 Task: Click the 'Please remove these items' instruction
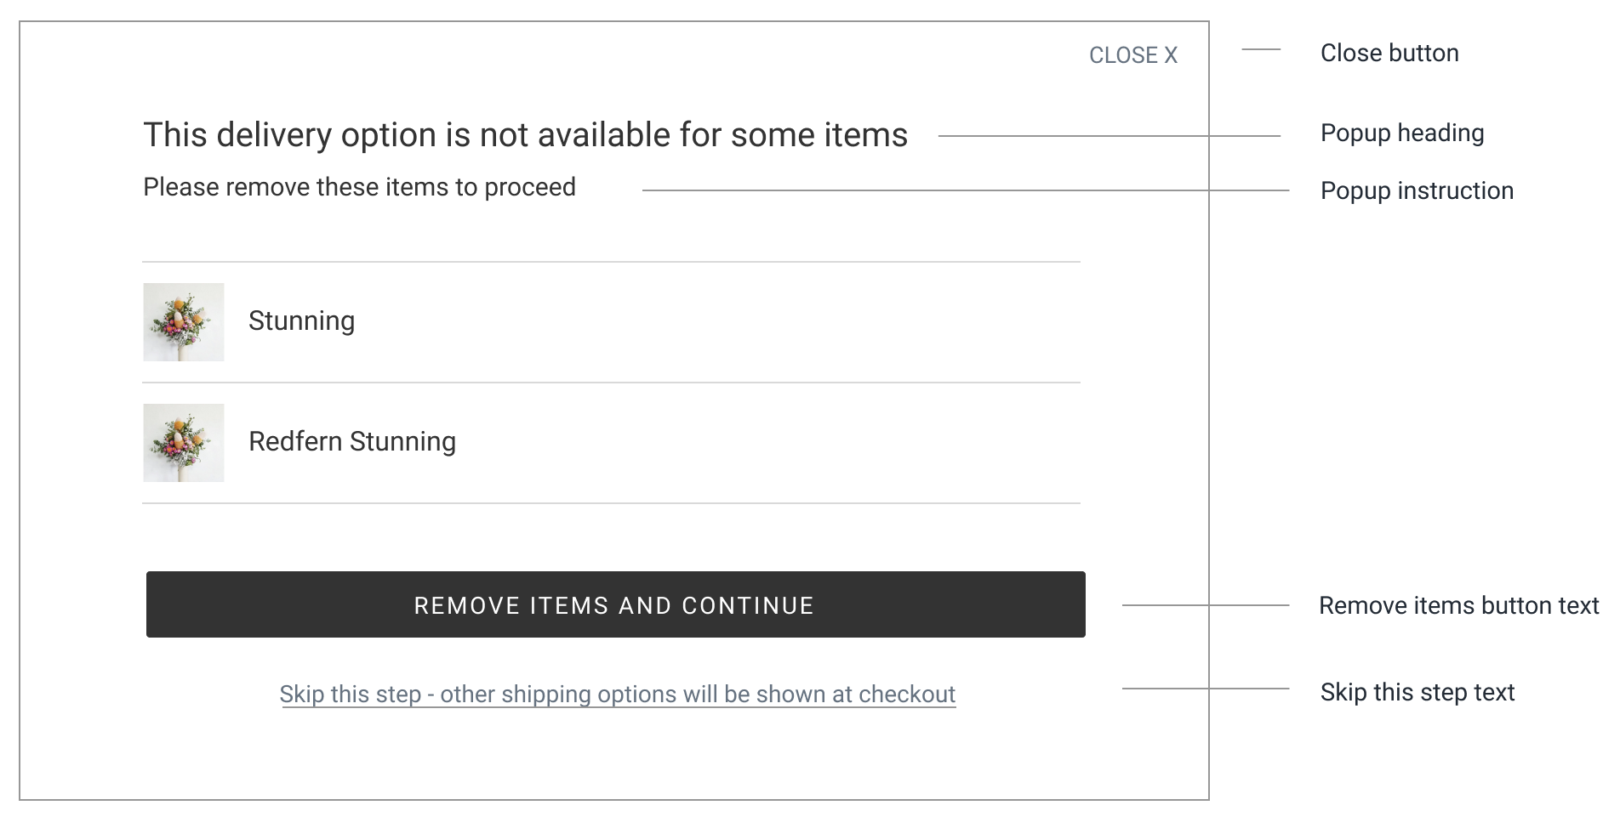pyautogui.click(x=360, y=187)
